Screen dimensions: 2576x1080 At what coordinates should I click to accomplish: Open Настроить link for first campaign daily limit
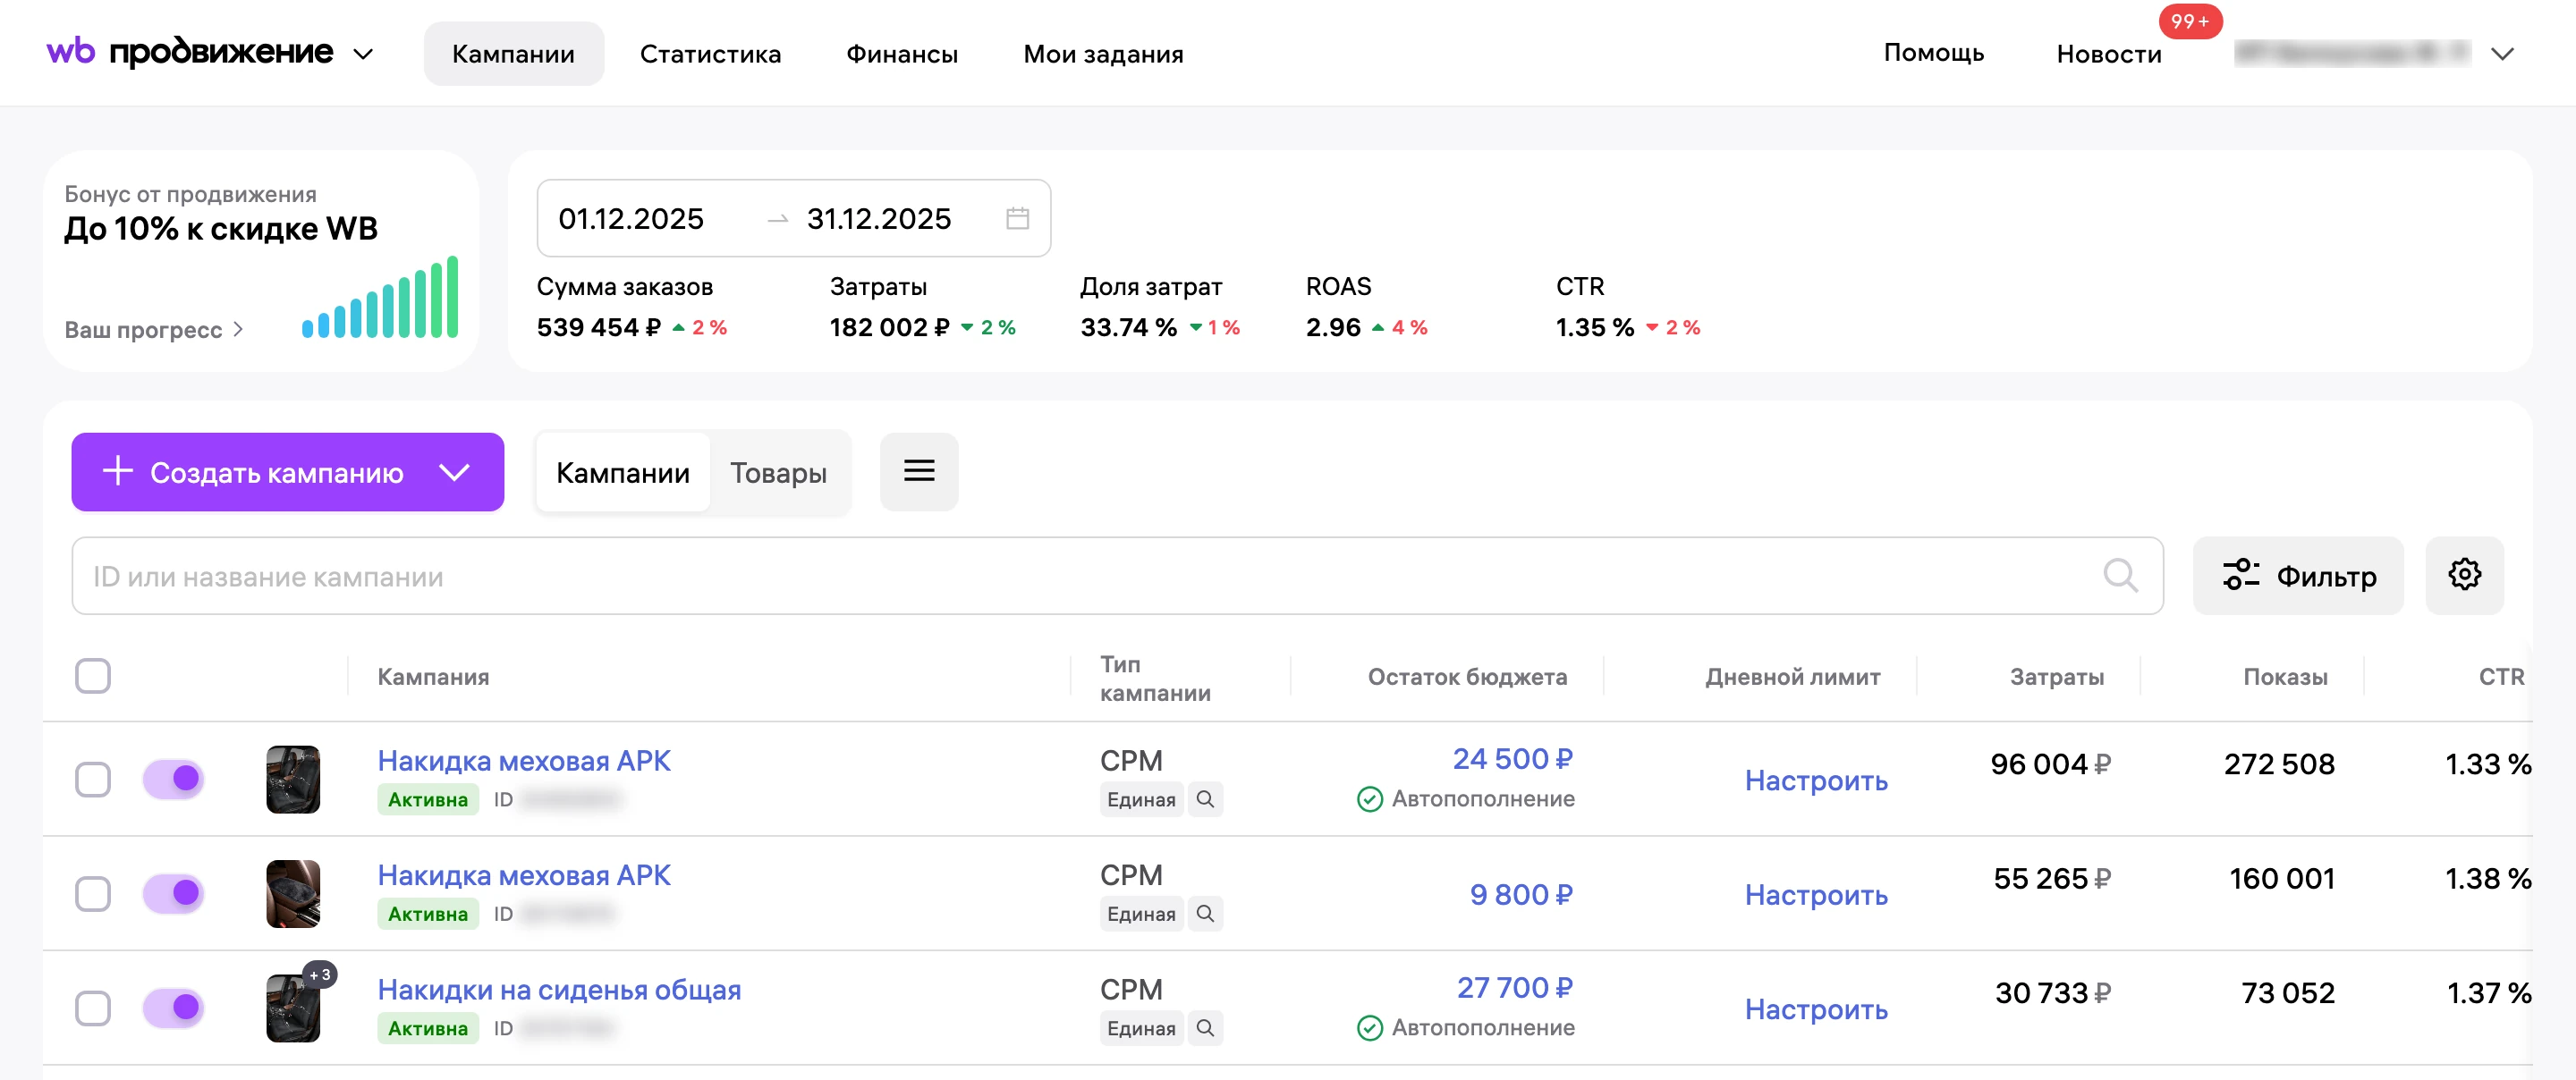[1815, 780]
